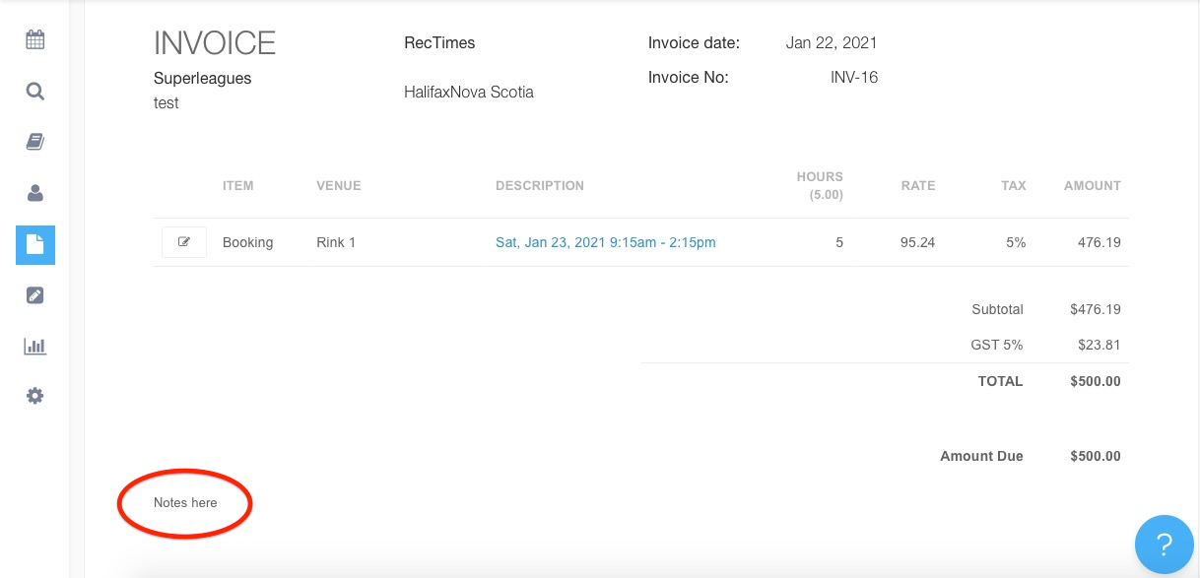Open the calendar from the sidebar
Screen dimensions: 1200x578
[x=35, y=40]
